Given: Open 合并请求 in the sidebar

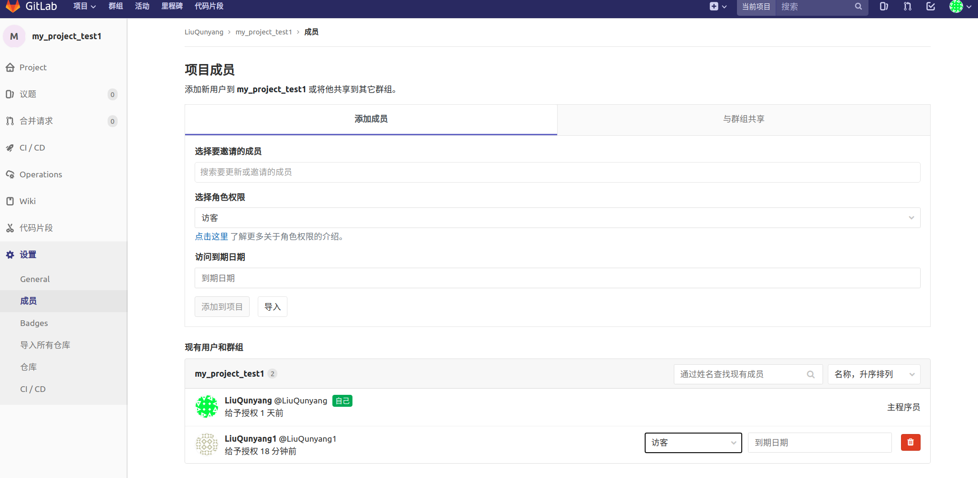Looking at the screenshot, I should point(36,120).
